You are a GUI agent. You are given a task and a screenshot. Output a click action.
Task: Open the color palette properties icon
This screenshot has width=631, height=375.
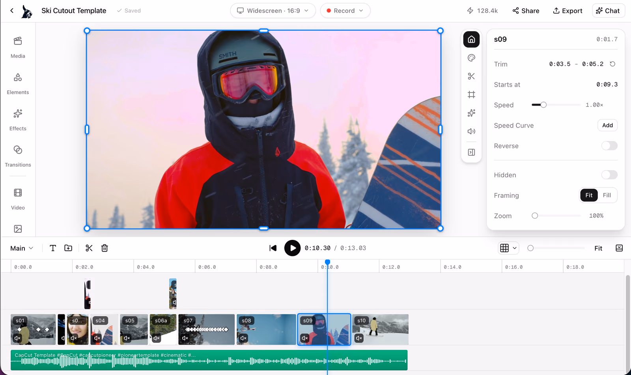(471, 58)
